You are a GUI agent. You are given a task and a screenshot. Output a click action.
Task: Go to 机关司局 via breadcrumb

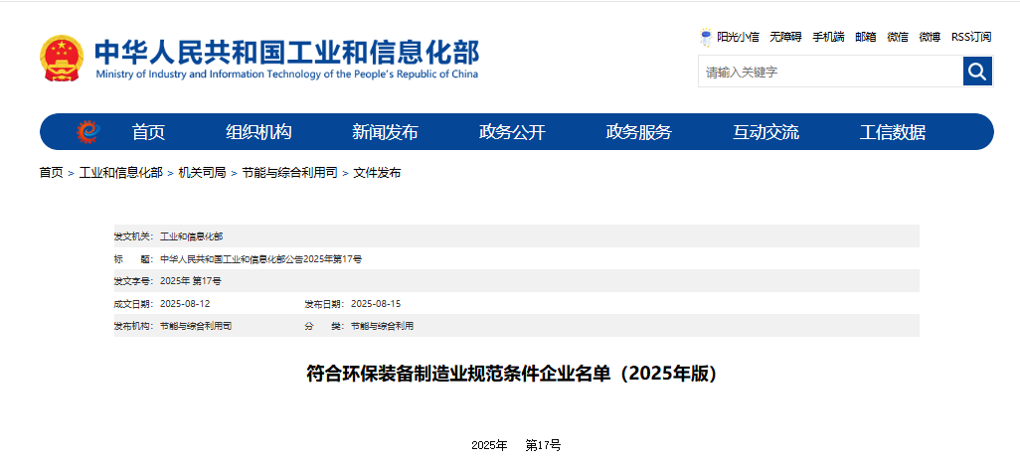pyautogui.click(x=202, y=173)
